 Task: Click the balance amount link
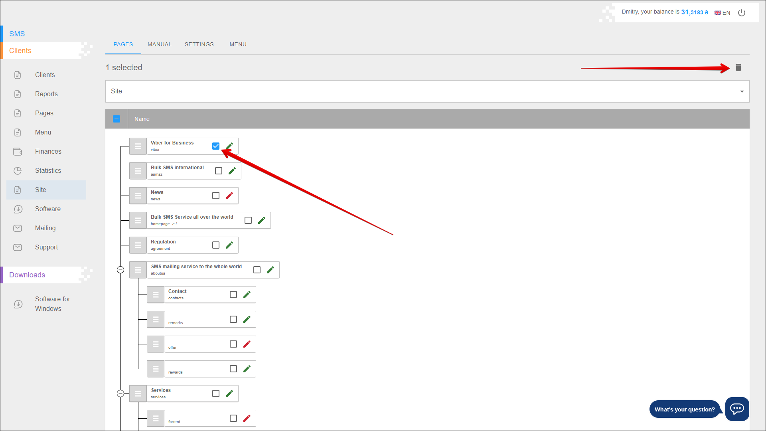694,12
